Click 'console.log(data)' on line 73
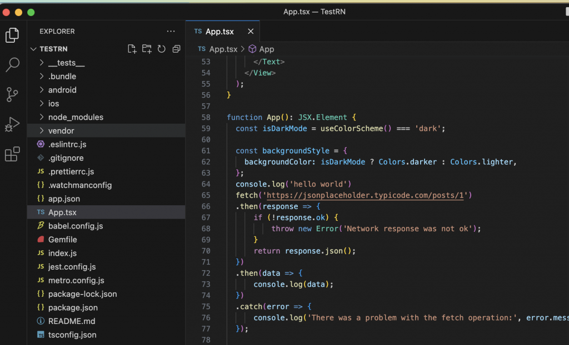This screenshot has width=569, height=345. 291,285
